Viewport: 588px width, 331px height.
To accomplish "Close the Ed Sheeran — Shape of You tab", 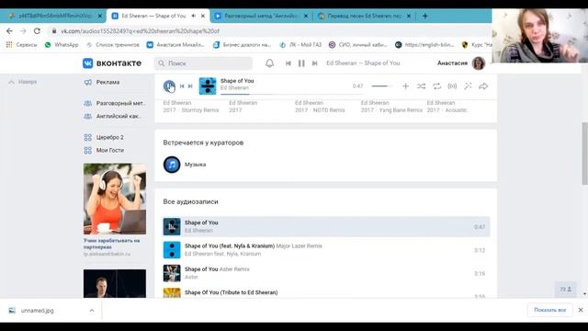I will [203, 17].
